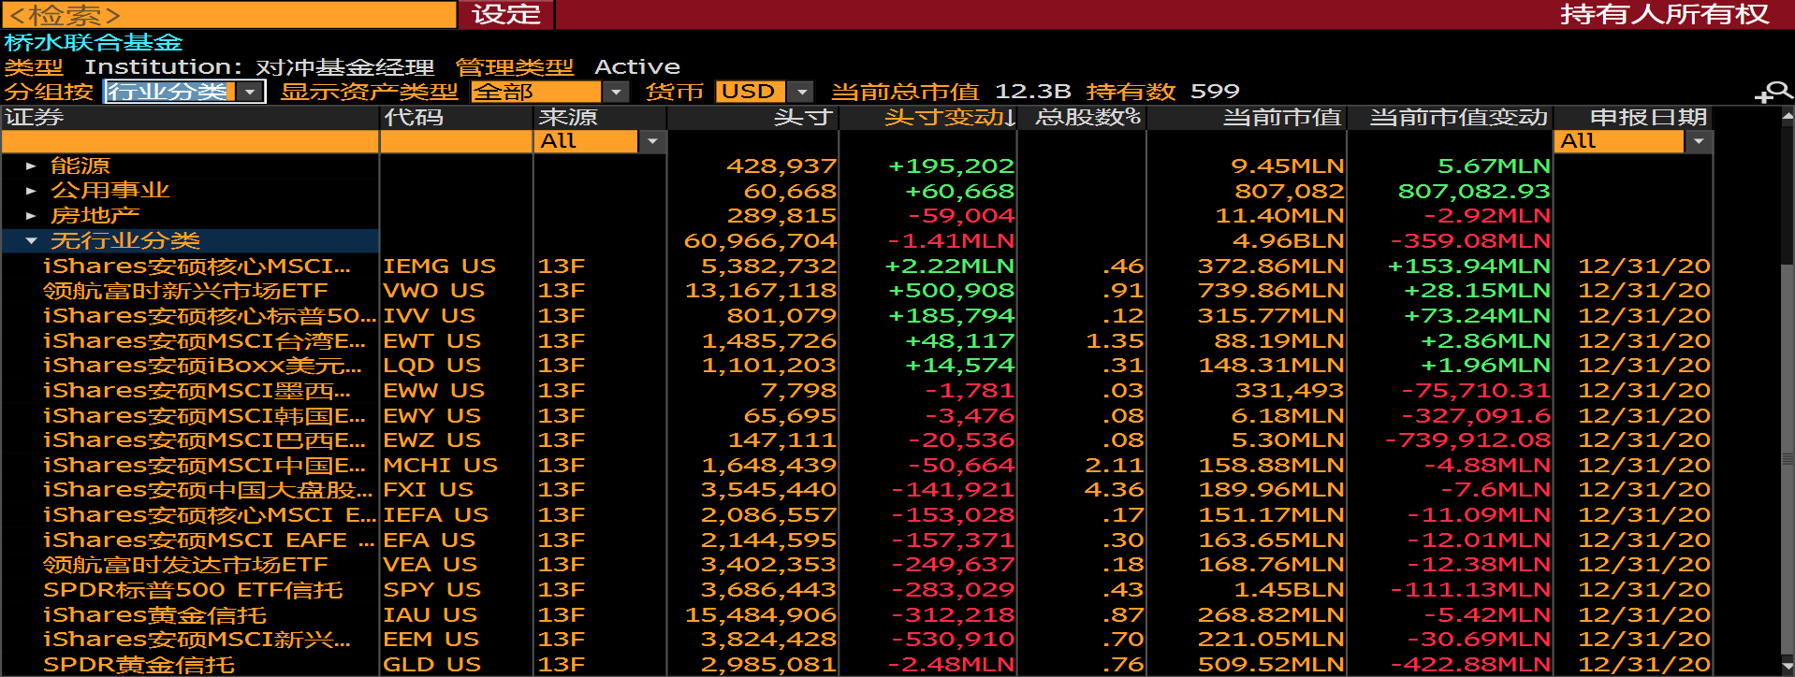Viewport: 1795px width, 677px height.
Task: Sort by the 头寸 column header
Action: tap(752, 117)
